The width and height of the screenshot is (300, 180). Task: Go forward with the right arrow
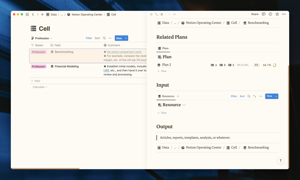38,14
